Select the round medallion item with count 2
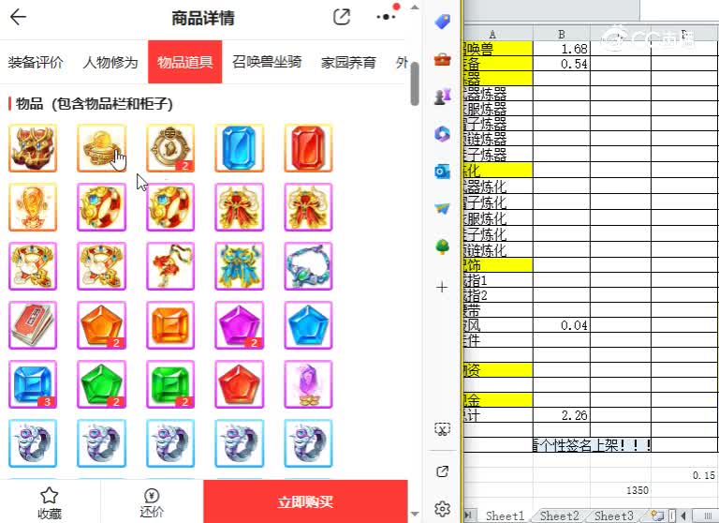This screenshot has width=719, height=523. point(170,148)
